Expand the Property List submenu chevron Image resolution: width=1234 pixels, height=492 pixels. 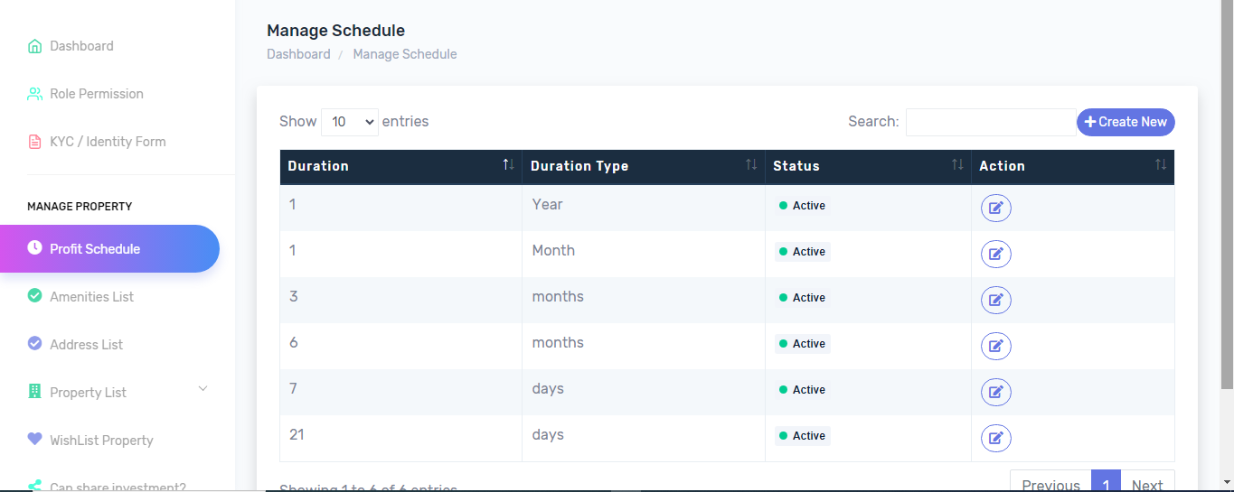[x=203, y=389]
